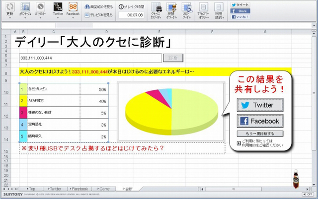Click the name input field with 333_111_000_444
This screenshot has height=199, width=318.
[89, 58]
